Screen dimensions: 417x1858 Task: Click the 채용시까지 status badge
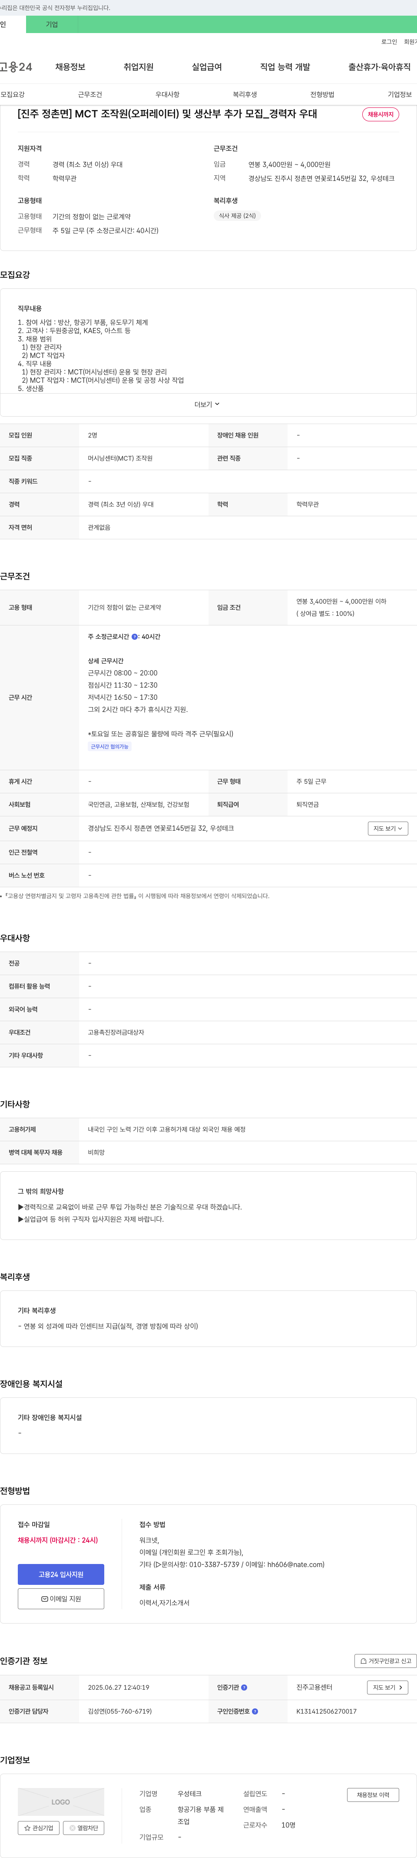(x=380, y=115)
